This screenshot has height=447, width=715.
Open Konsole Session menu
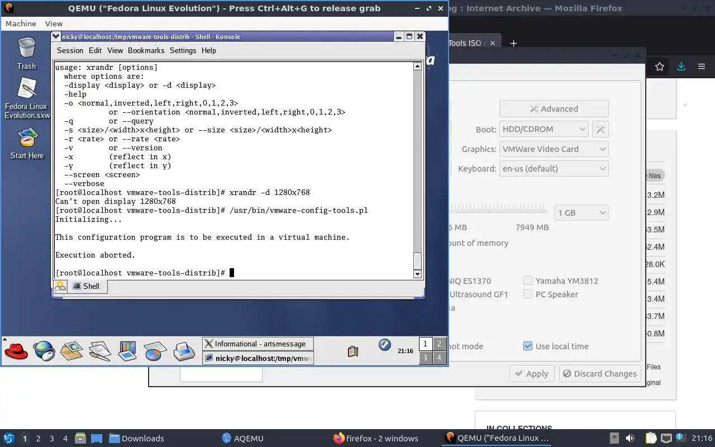point(70,50)
